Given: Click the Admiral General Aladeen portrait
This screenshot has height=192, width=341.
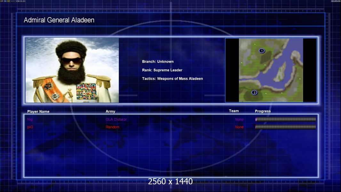Looking at the screenshot, I should pyautogui.click(x=72, y=70).
